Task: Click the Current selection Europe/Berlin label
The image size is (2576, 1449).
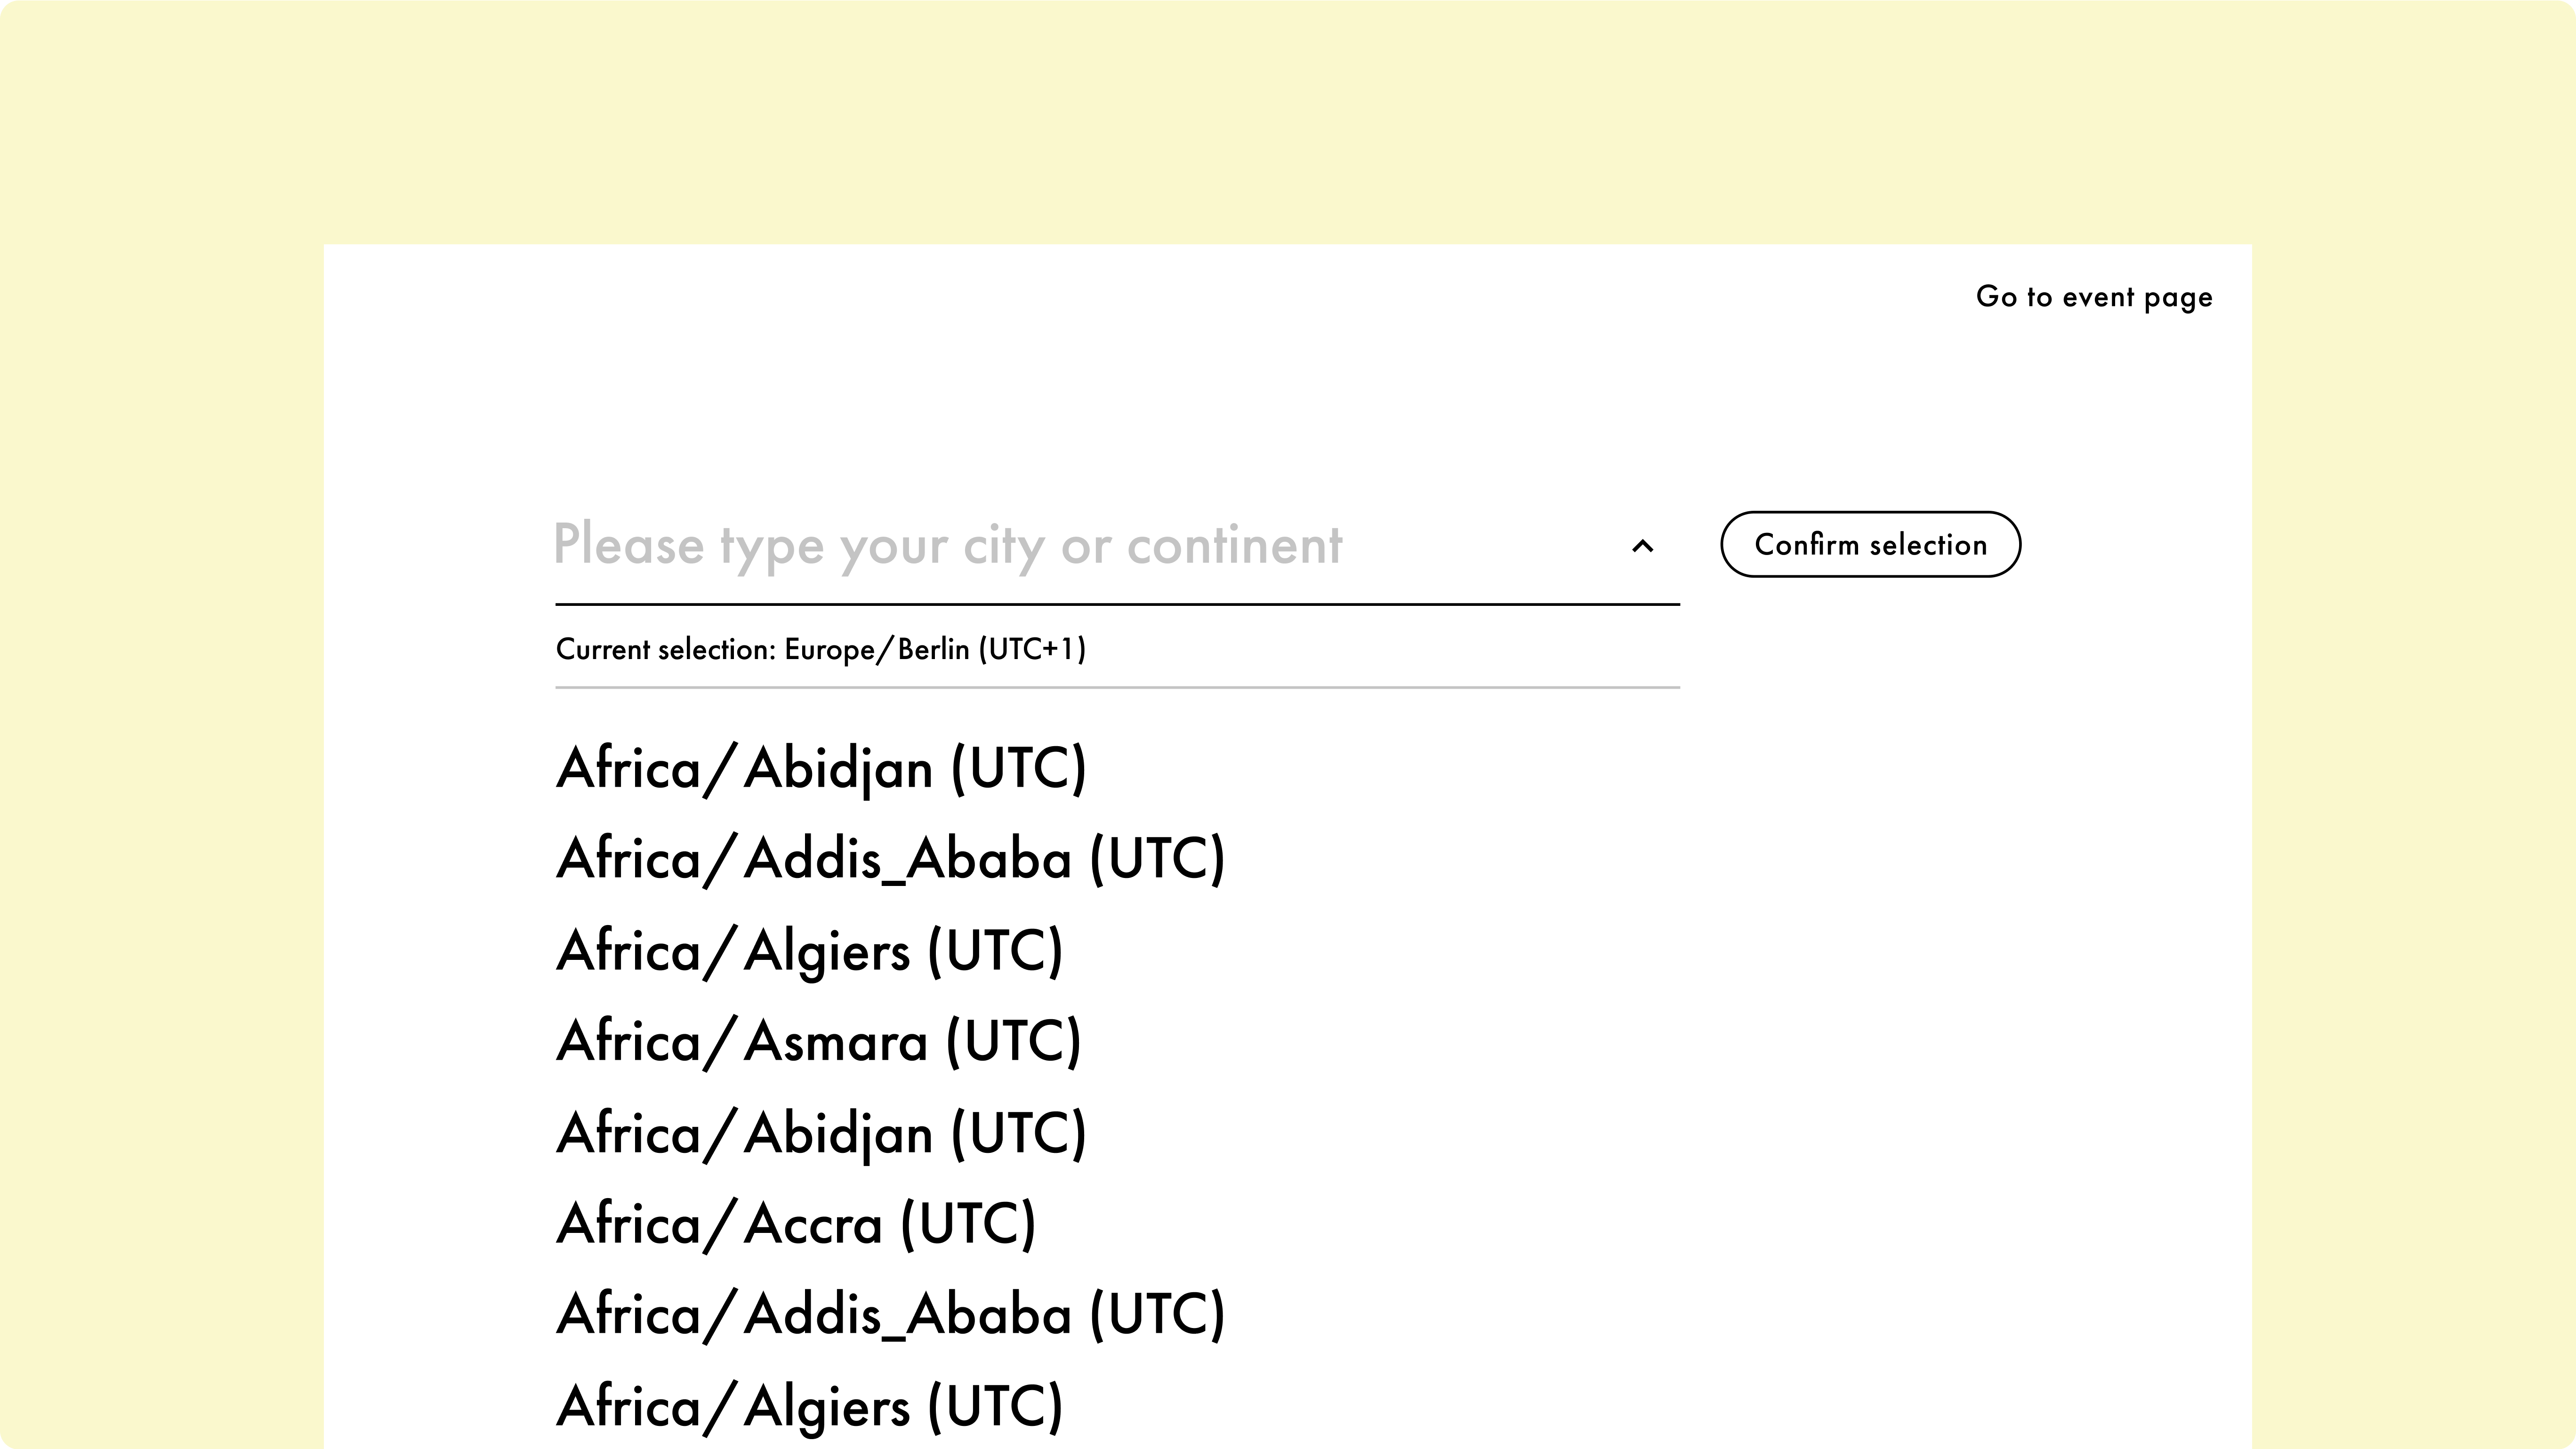Action: tap(821, 650)
